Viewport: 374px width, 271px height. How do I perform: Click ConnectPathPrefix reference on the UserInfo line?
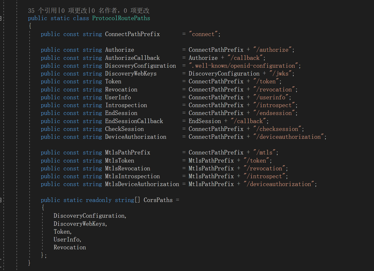click(216, 97)
